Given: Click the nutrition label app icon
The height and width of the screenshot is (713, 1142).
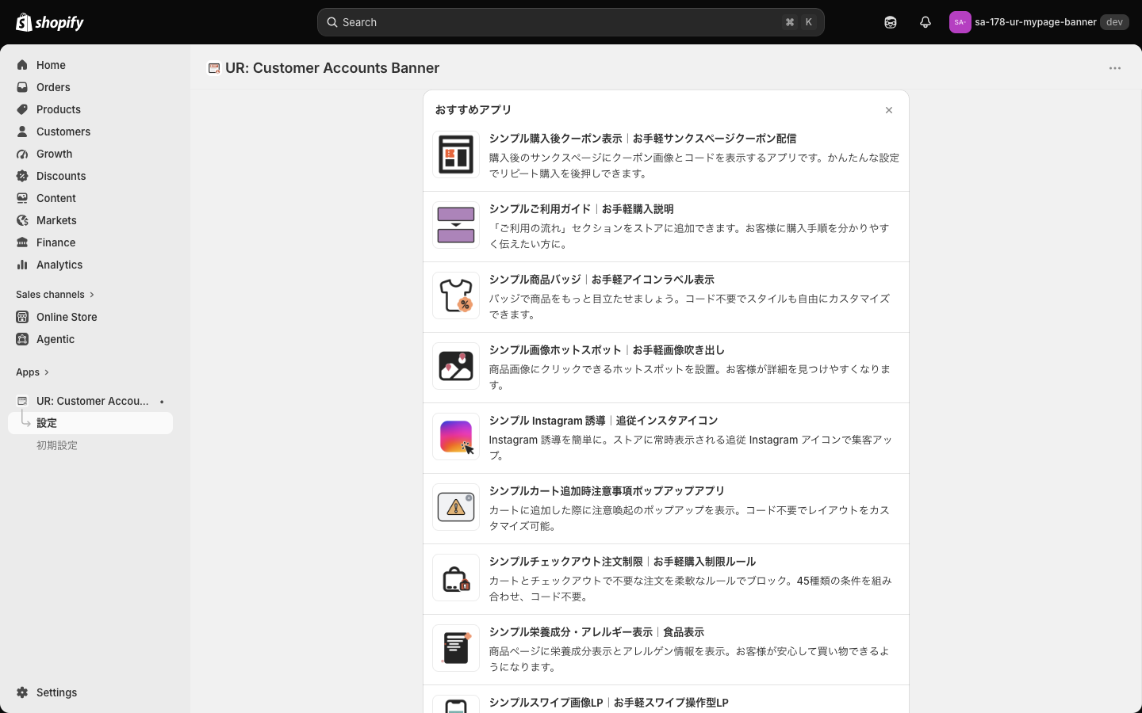Looking at the screenshot, I should (456, 648).
